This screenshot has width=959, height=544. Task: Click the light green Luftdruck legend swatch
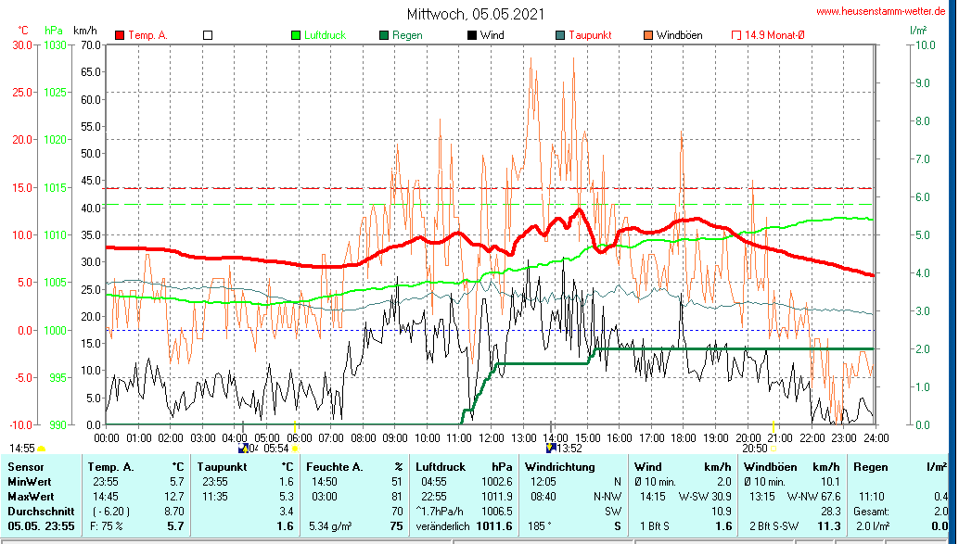pos(296,35)
